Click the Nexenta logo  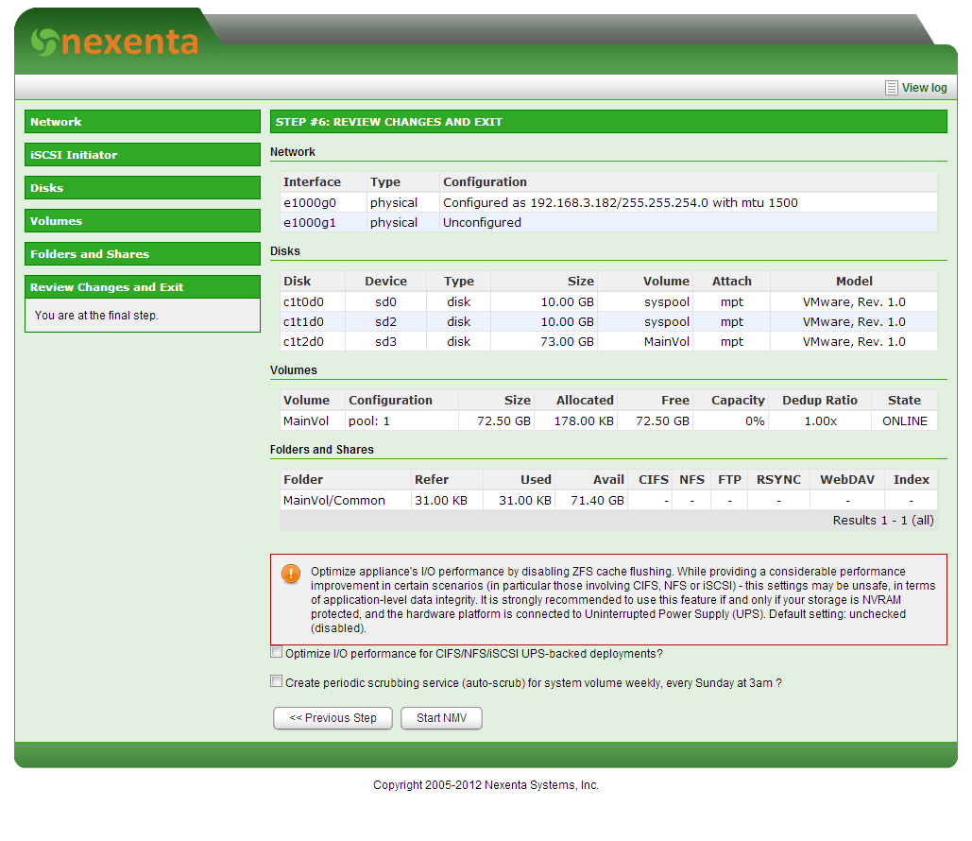(x=115, y=43)
